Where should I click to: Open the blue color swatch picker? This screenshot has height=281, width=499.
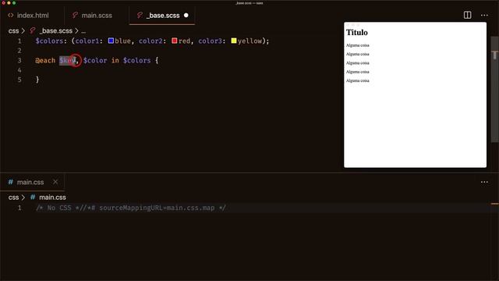coord(111,41)
